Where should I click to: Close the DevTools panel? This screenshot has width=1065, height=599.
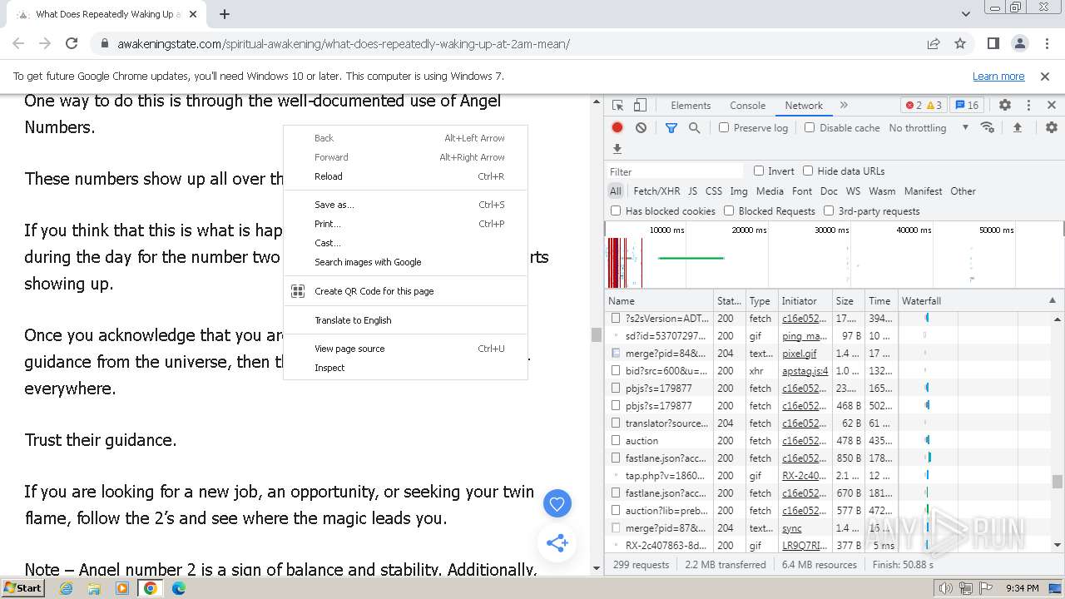[1052, 106]
